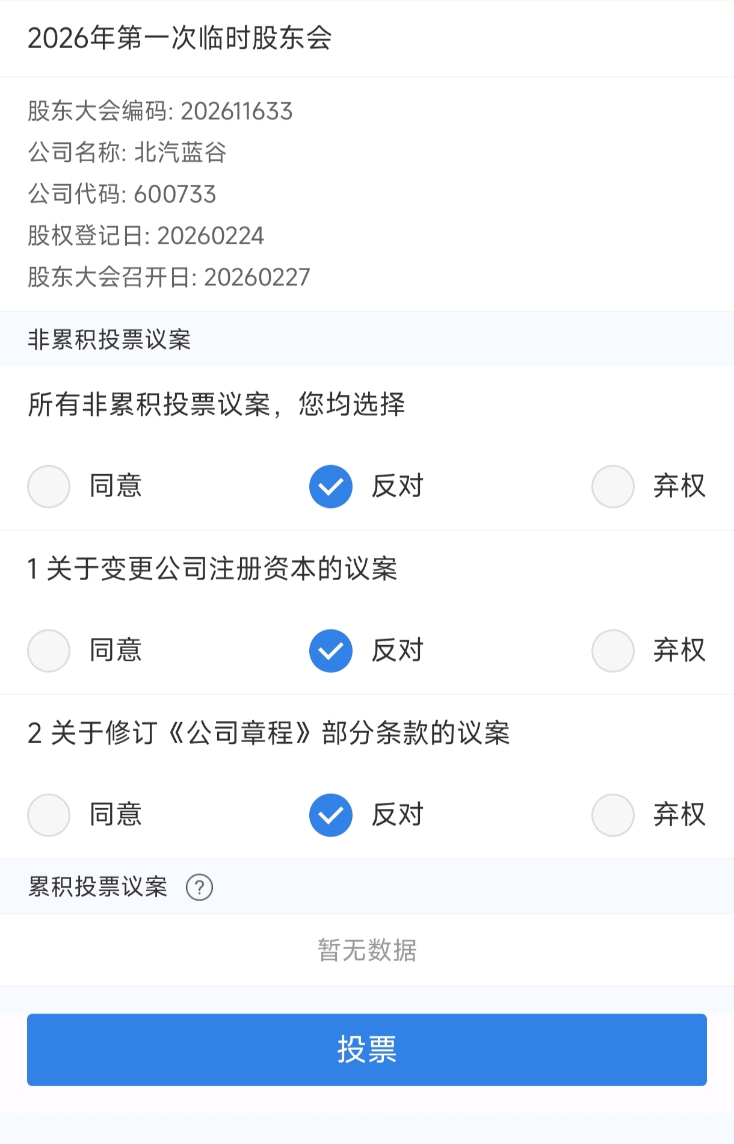Choose 反对 for proposal 1 变更公司注册资本
This screenshot has width=734, height=1144.
pyautogui.click(x=331, y=651)
